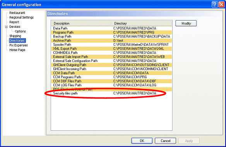Viewport: 226px width, 147px height.
Task: Open Options under Devices
Action: [20, 31]
